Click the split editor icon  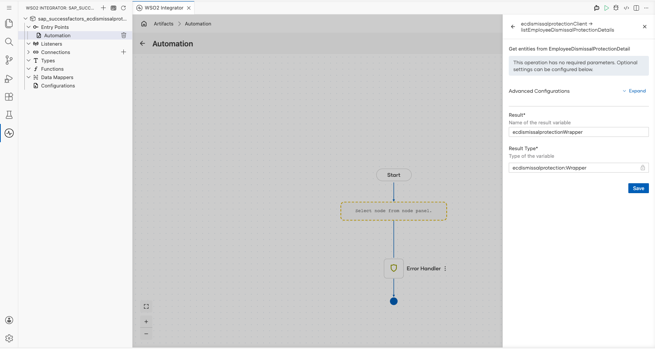636,8
